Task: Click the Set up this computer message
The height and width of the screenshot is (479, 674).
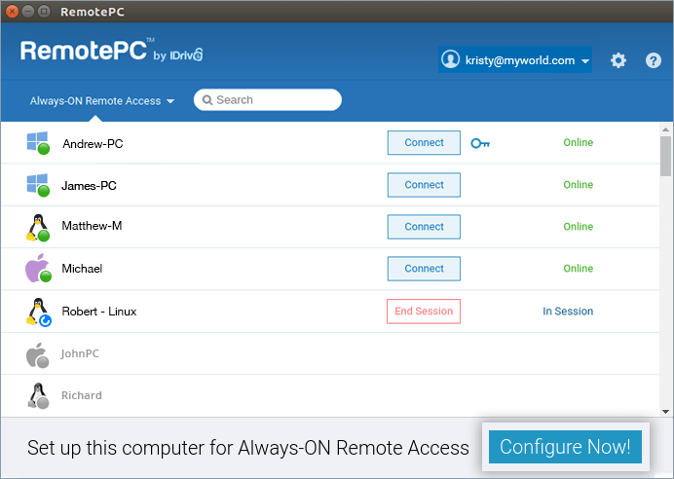Action: pyautogui.click(x=248, y=448)
